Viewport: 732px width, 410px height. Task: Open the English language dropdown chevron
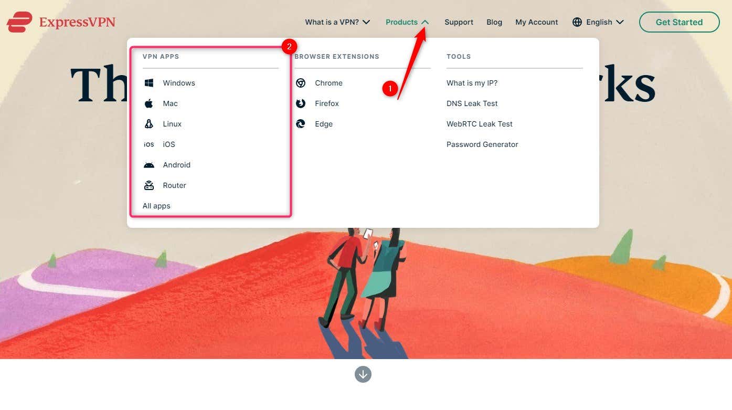(620, 22)
